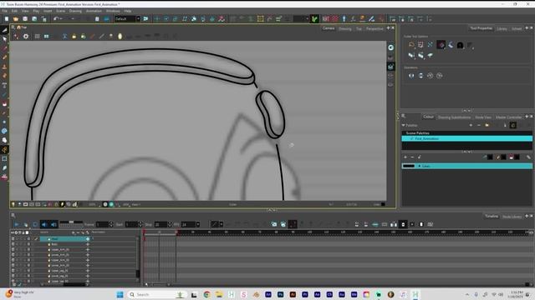Switch to the Node View tab
535x300 pixels.
[x=483, y=117]
